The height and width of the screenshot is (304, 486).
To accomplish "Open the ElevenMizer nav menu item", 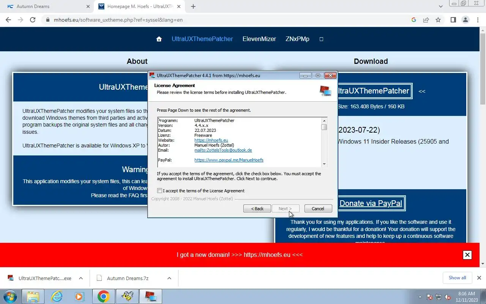I will click(259, 39).
